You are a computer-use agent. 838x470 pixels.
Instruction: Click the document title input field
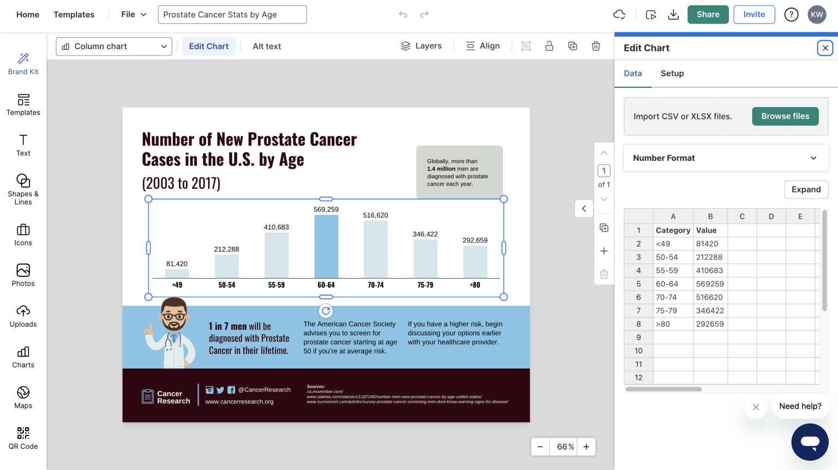click(x=232, y=14)
